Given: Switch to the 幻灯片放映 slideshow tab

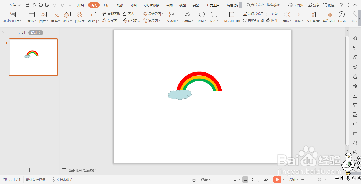Looking at the screenshot, I should [x=151, y=5].
